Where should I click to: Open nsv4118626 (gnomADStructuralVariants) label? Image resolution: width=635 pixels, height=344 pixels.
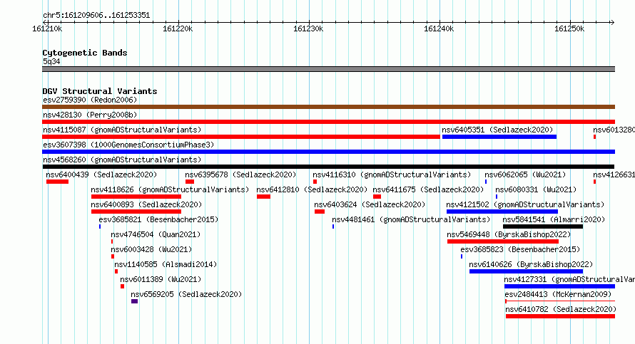(x=170, y=189)
